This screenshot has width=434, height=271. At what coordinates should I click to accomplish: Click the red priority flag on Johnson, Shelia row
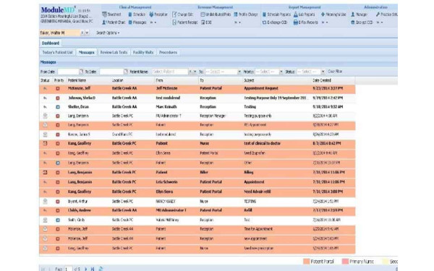[x=58, y=98]
